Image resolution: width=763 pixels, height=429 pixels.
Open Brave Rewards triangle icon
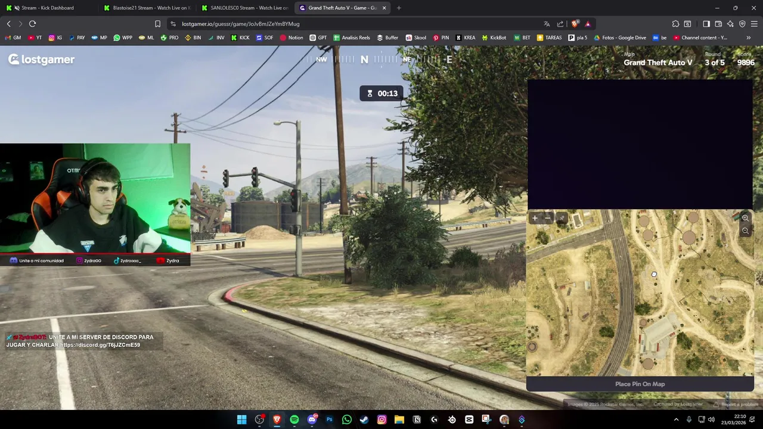[588, 24]
